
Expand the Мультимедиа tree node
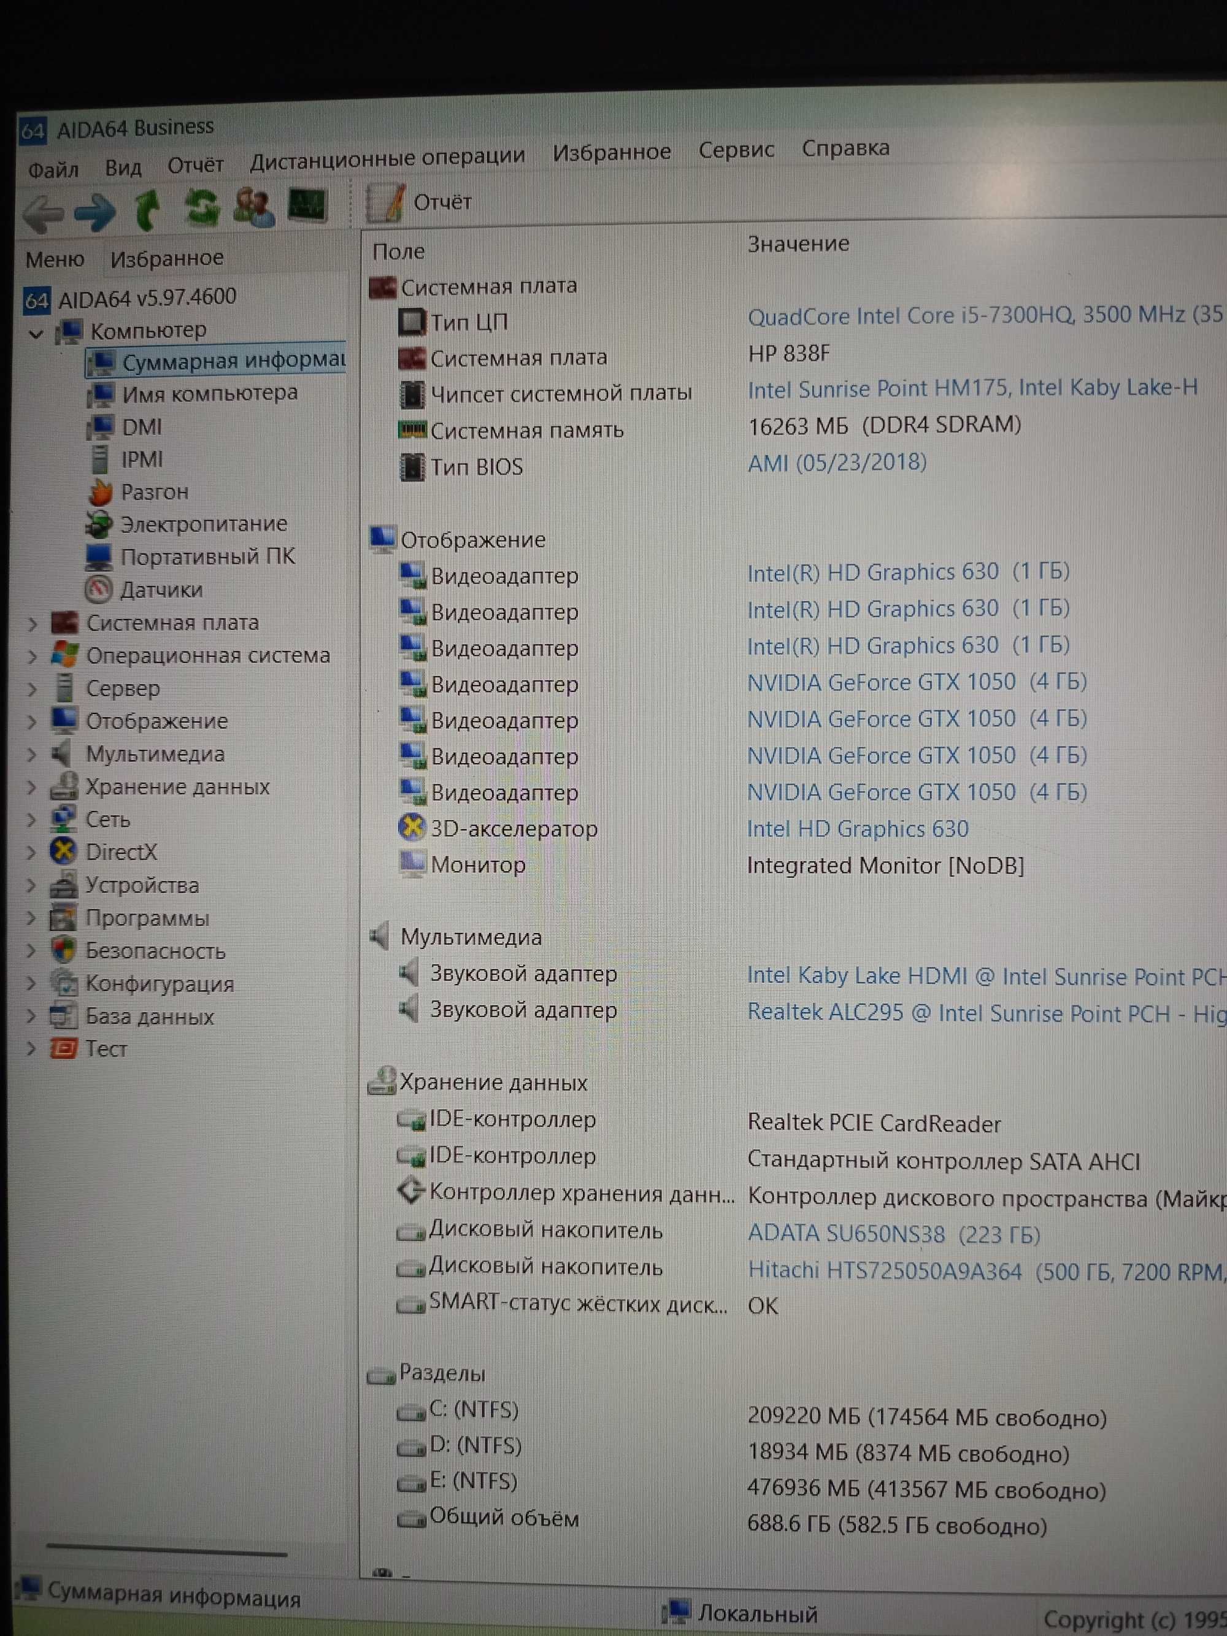click(x=32, y=755)
